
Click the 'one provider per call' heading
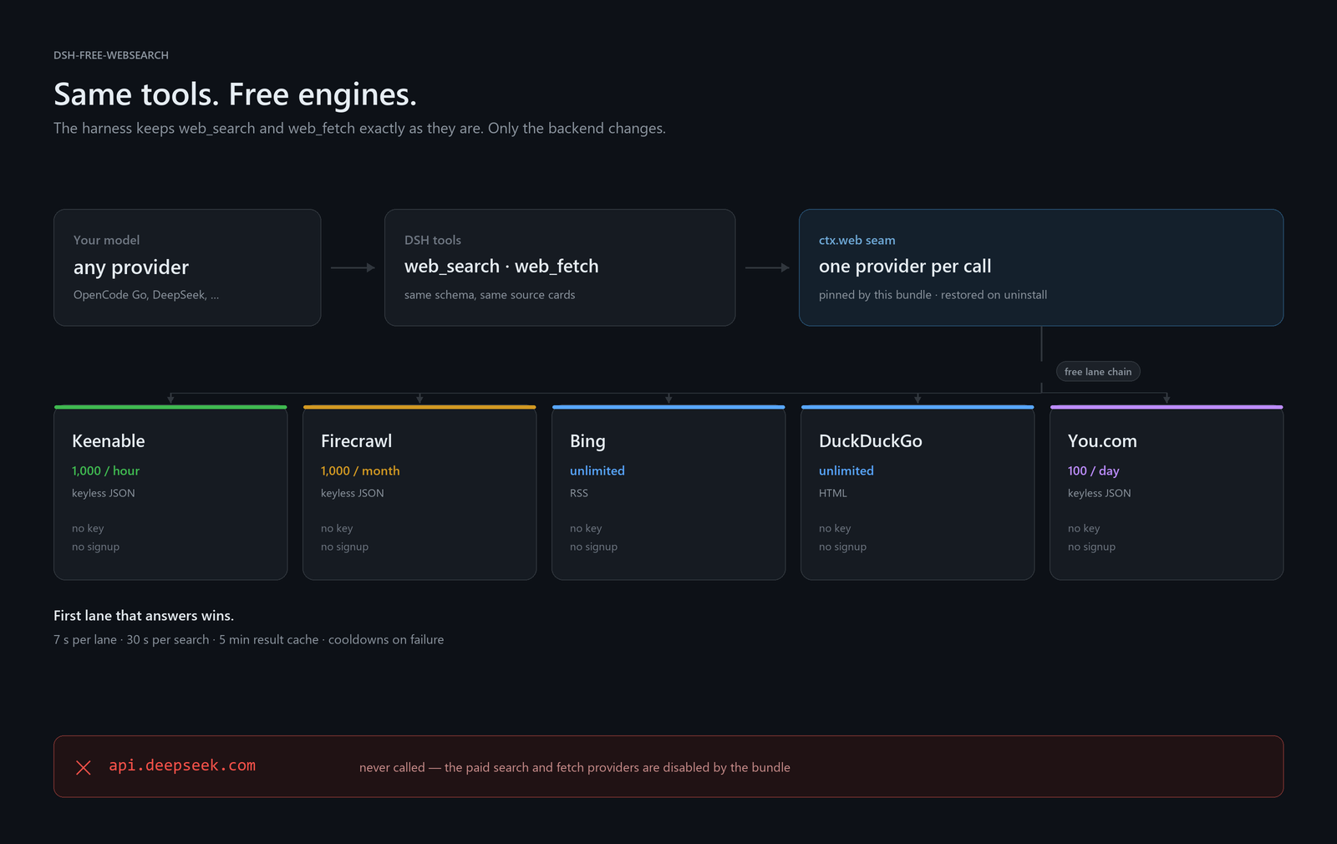pyautogui.click(x=905, y=267)
